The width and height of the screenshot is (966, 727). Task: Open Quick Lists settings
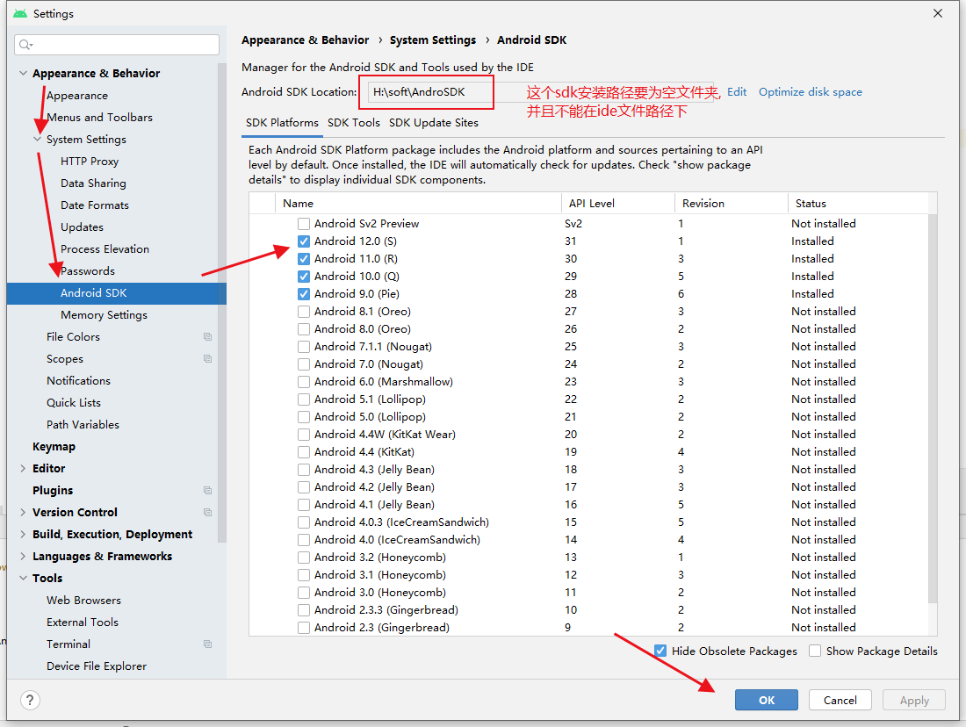tap(73, 403)
